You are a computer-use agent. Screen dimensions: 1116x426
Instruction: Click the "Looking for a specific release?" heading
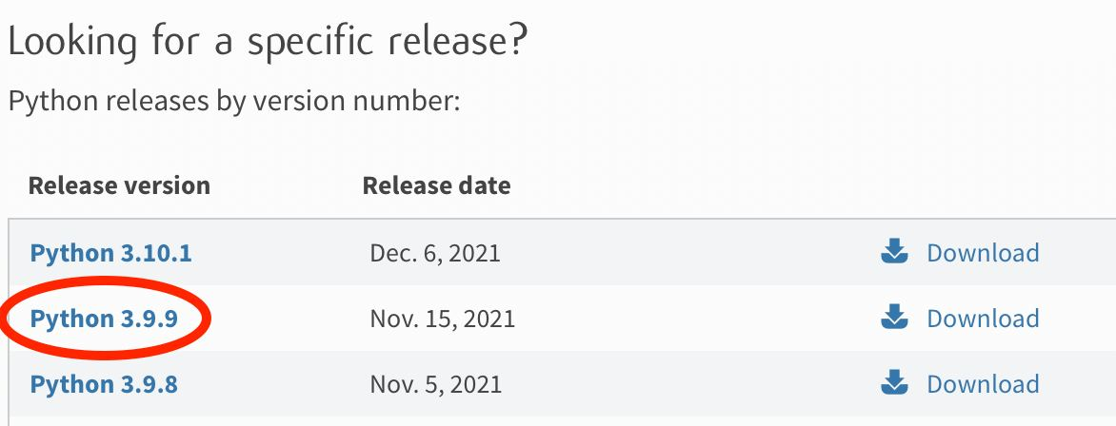point(268,41)
